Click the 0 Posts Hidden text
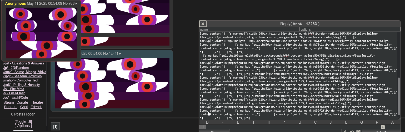Viewport: 405px width, 132px height. [x=23, y=114]
